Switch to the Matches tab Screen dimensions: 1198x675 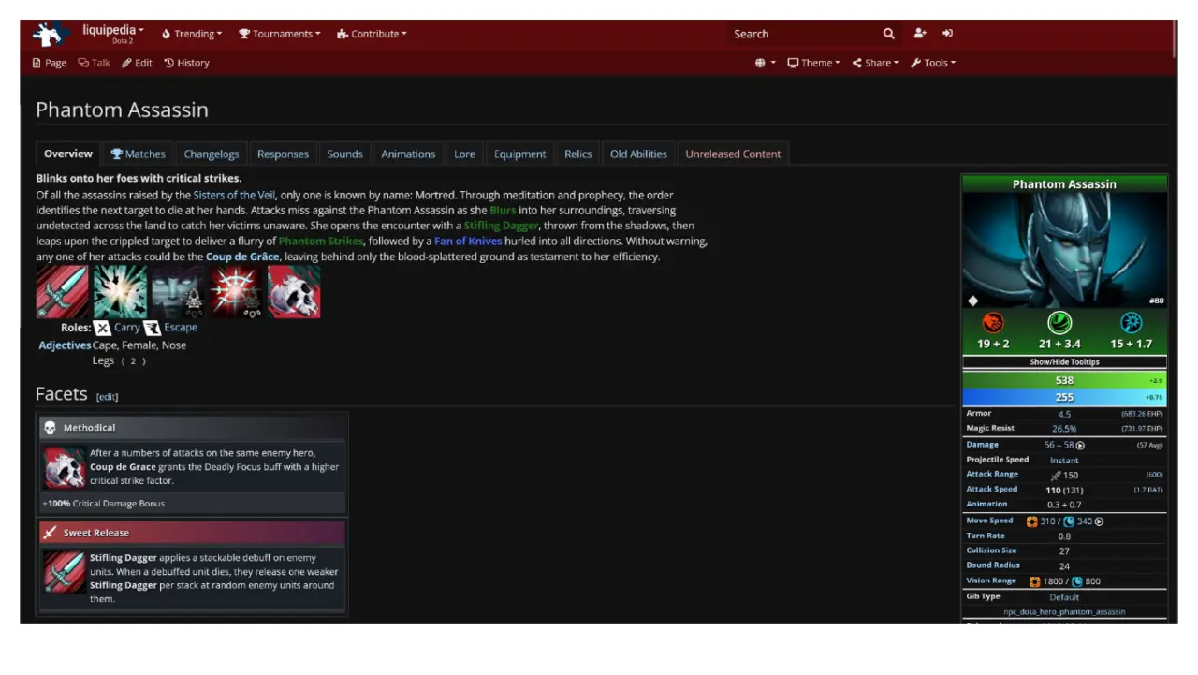(x=138, y=154)
